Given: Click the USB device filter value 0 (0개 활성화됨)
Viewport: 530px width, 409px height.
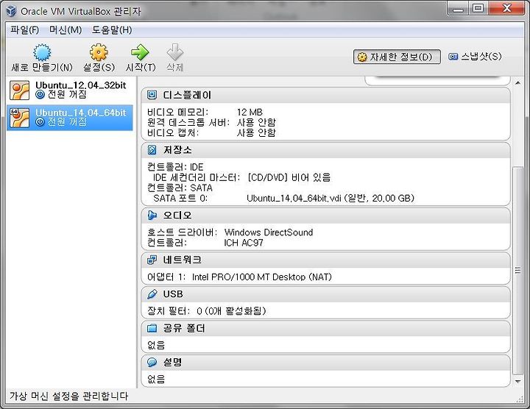Looking at the screenshot, I should (232, 310).
